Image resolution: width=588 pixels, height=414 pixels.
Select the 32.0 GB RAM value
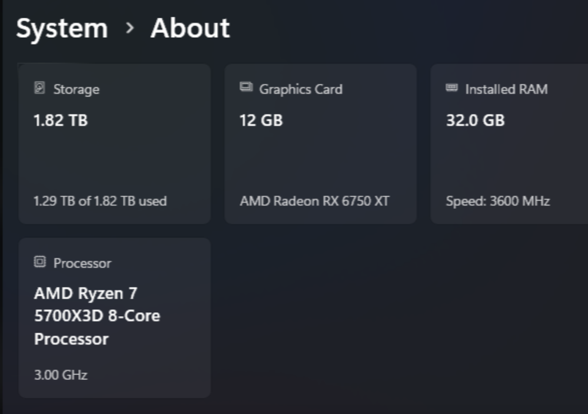476,121
